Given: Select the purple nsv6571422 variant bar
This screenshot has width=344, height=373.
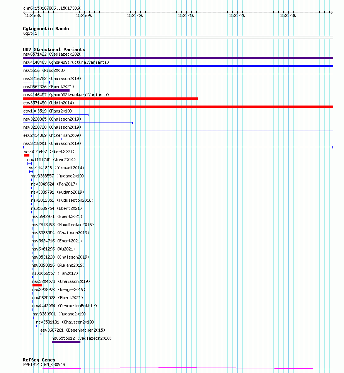Looking at the screenshot, I should [178, 58].
